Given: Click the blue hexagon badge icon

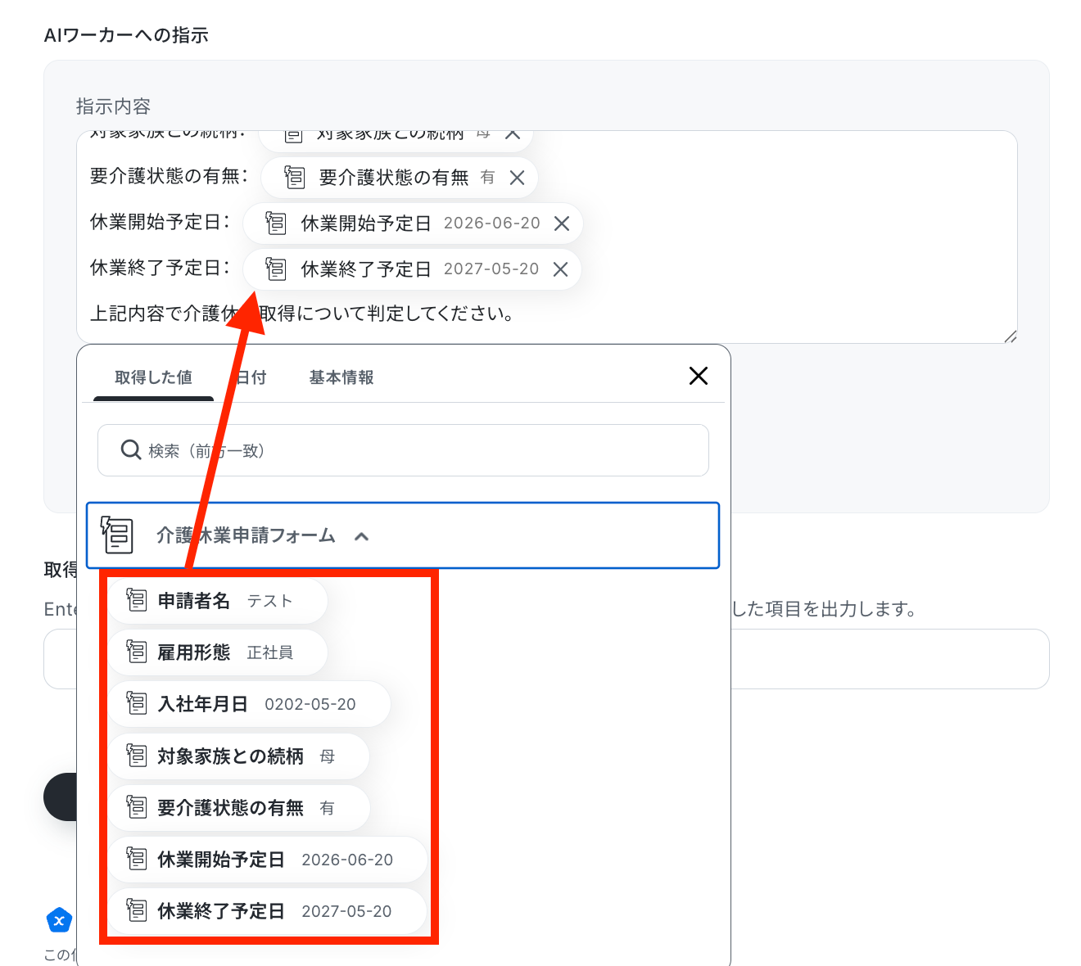Looking at the screenshot, I should click(x=59, y=921).
